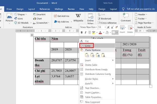Screen dimensions: 157x104
Task: Click the Grow Font icon in mini toolbar
Action: (108, 27)
